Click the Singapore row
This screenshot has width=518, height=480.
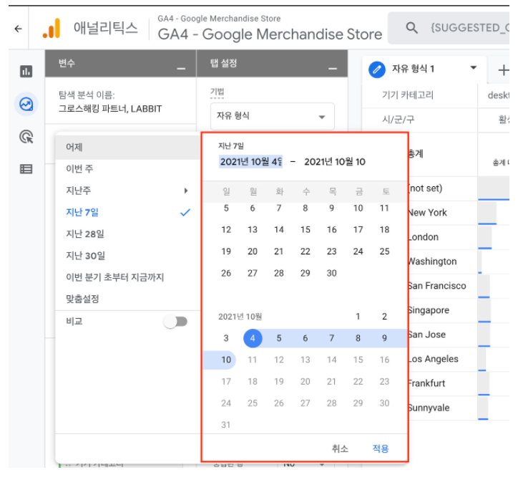459,310
